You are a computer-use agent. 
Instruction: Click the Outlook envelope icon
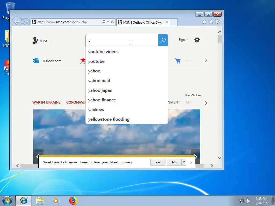[36, 61]
